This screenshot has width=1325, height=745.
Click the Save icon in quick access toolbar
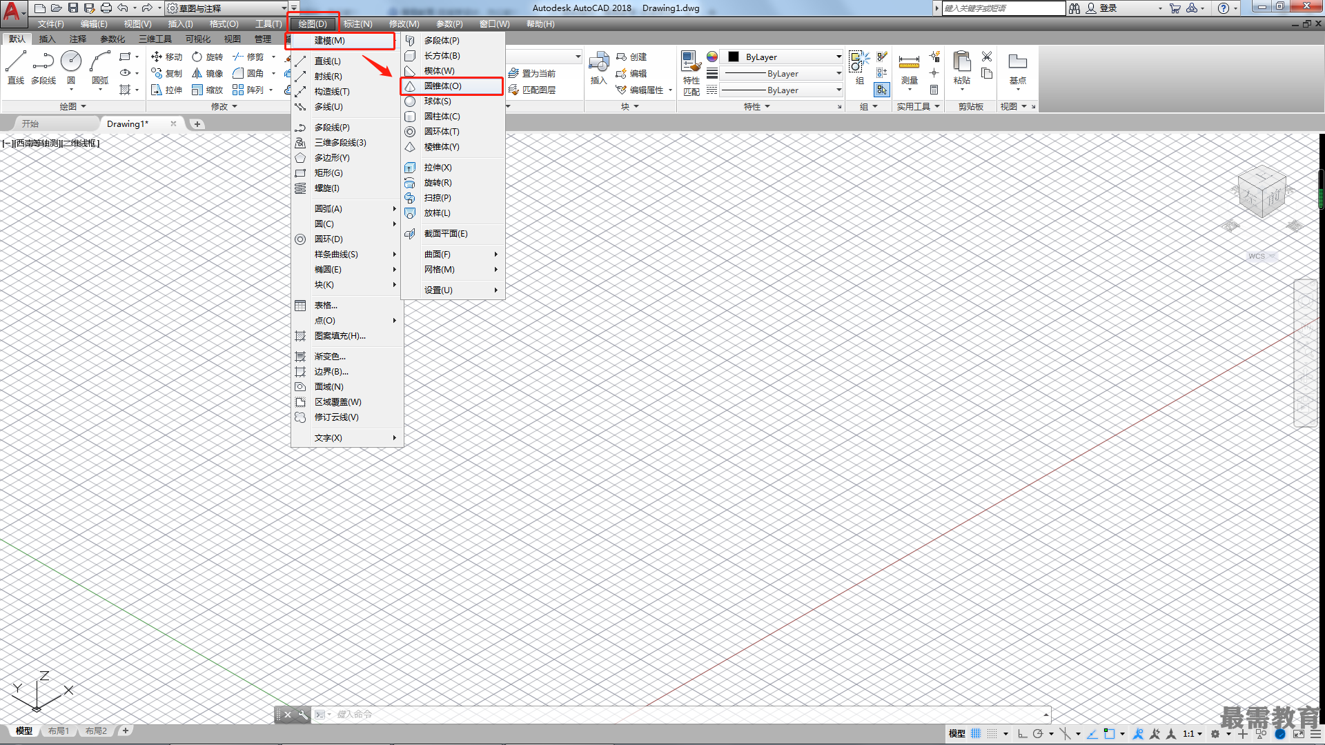click(73, 8)
